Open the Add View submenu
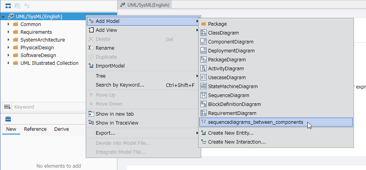 [x=143, y=30]
